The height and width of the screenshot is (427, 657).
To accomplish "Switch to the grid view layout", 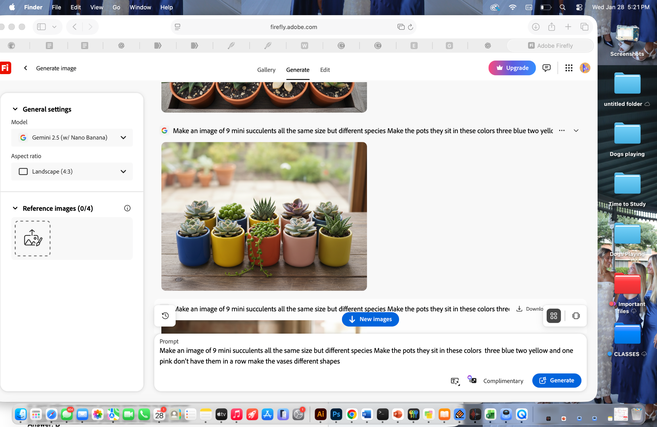I will coord(554,316).
